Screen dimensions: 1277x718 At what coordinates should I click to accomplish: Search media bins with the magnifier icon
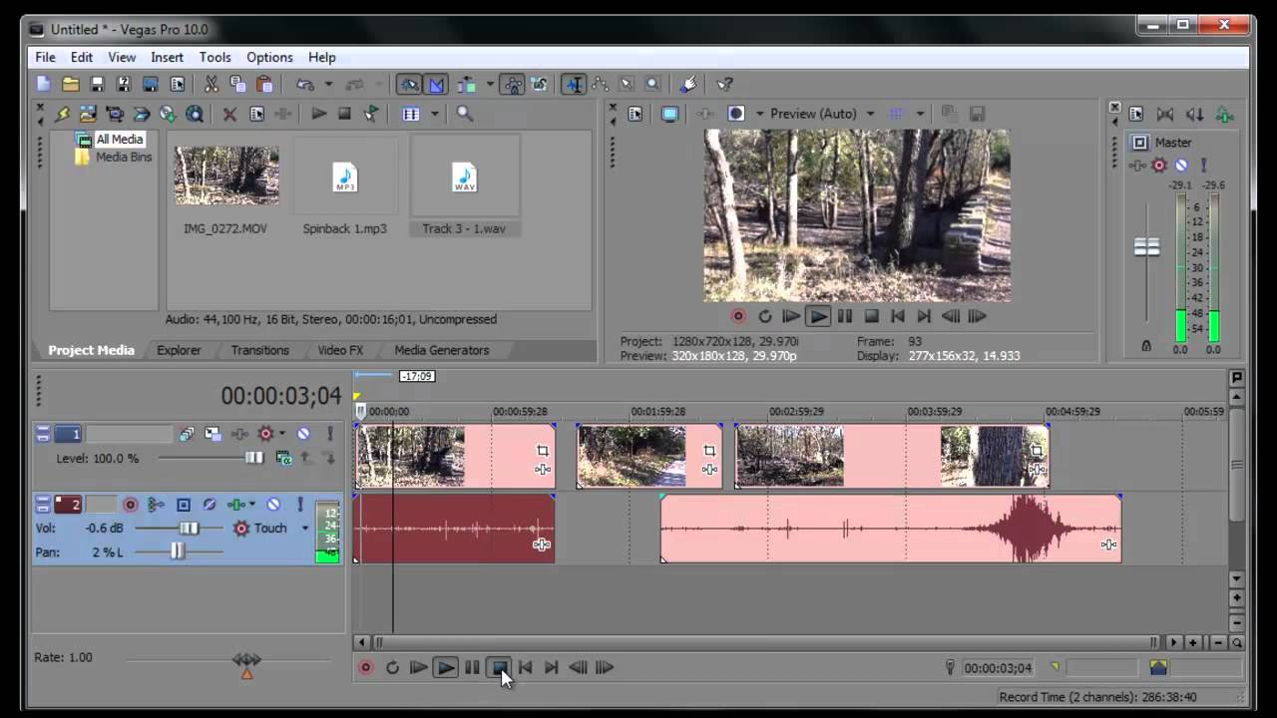465,114
